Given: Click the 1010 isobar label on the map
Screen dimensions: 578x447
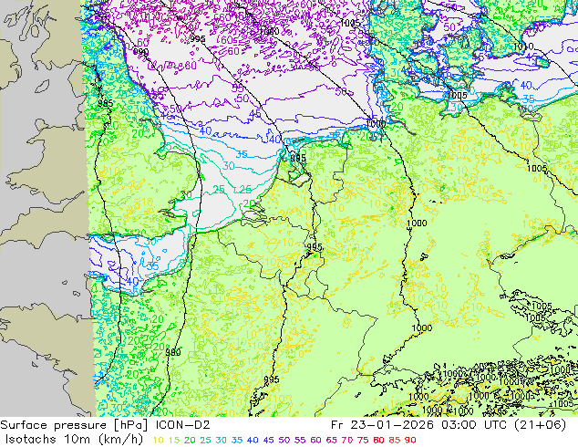Looking at the screenshot, I should 523,47.
